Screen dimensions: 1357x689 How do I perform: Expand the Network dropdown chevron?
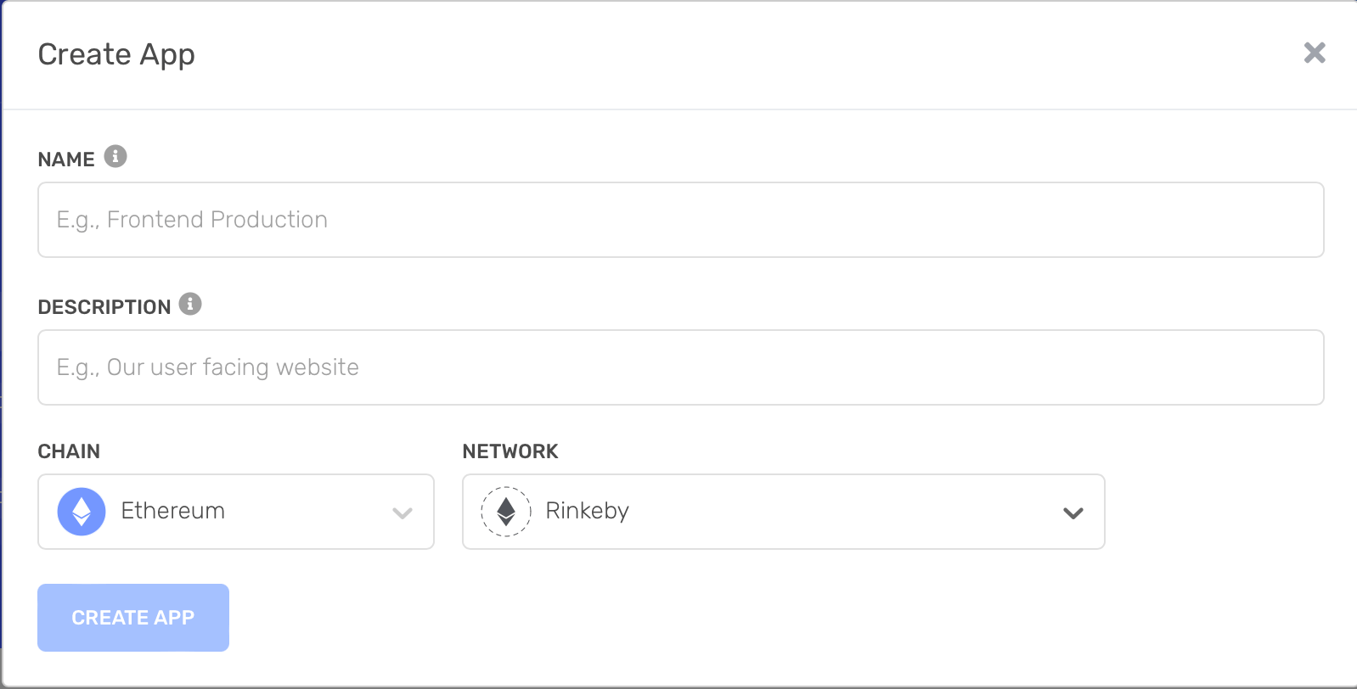(1073, 513)
